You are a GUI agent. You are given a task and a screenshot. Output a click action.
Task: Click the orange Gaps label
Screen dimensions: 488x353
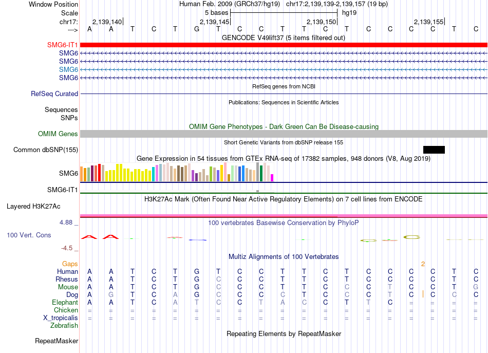(70, 264)
